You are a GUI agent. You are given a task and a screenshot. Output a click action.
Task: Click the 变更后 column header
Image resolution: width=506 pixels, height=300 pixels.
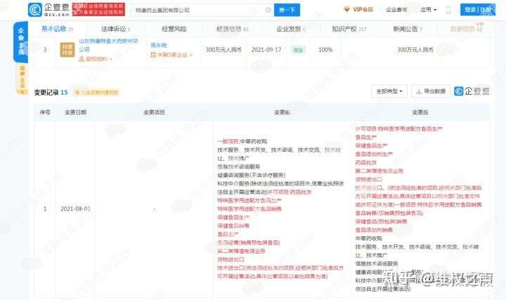pyautogui.click(x=420, y=112)
